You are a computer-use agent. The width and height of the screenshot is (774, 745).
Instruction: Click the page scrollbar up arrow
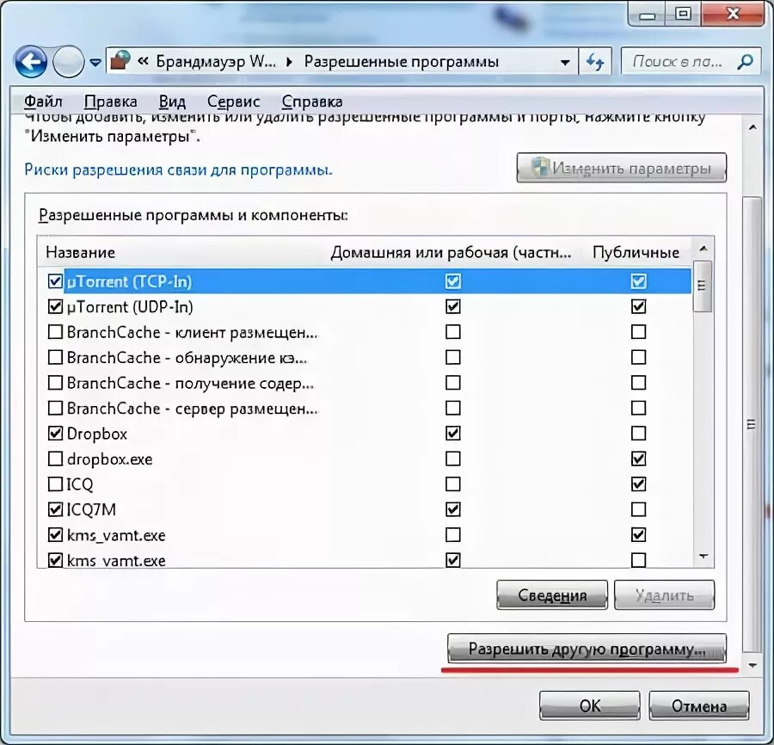752,127
